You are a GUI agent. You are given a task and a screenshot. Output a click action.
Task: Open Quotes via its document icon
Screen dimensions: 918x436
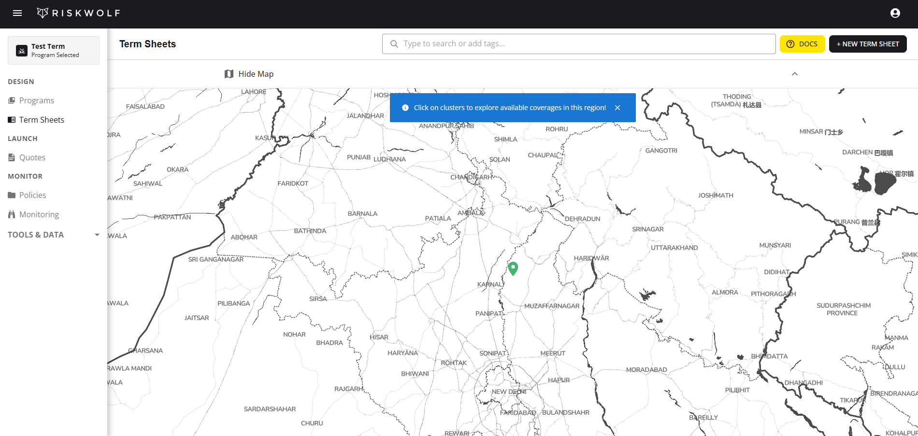click(11, 157)
